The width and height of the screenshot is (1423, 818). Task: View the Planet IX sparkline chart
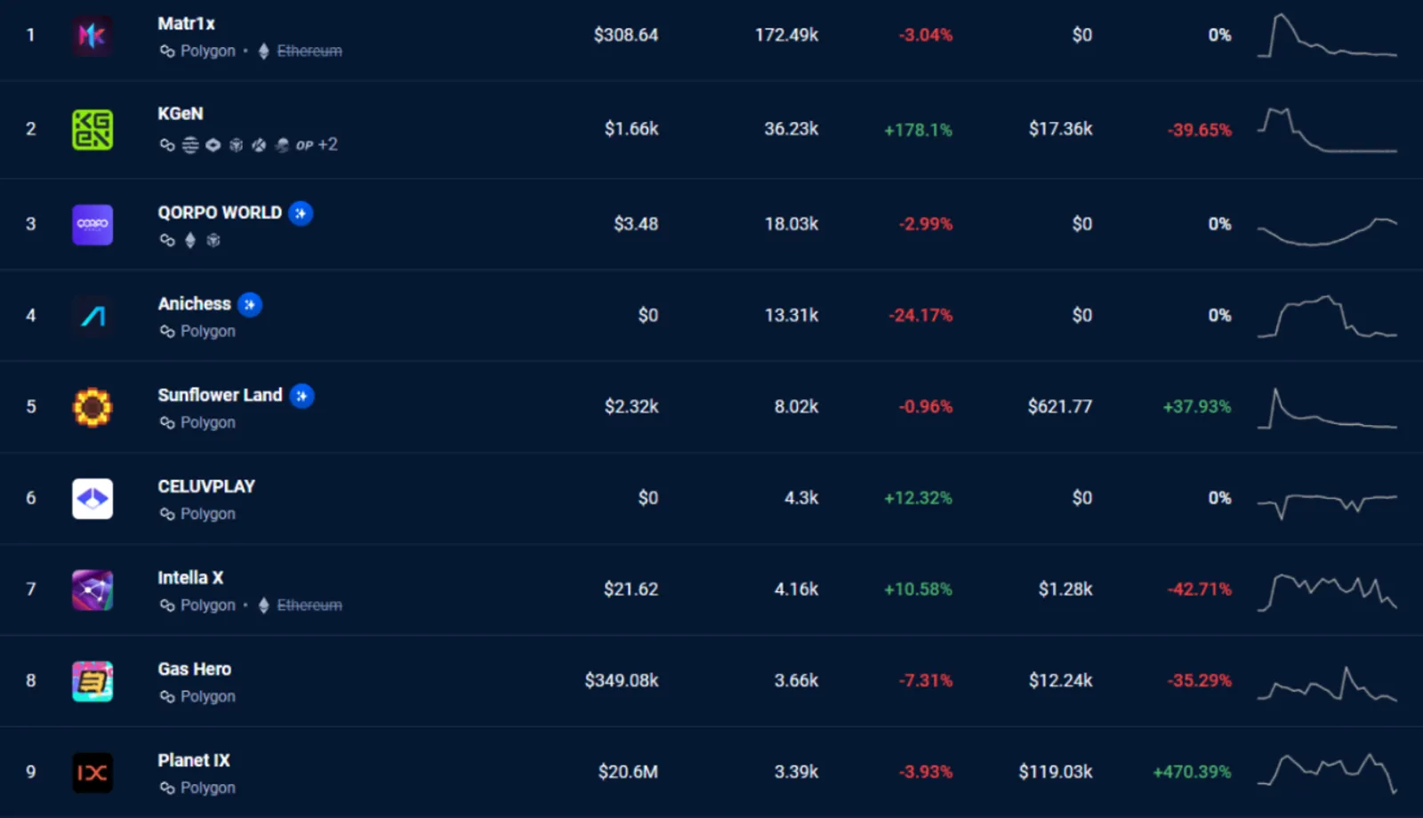[1327, 774]
